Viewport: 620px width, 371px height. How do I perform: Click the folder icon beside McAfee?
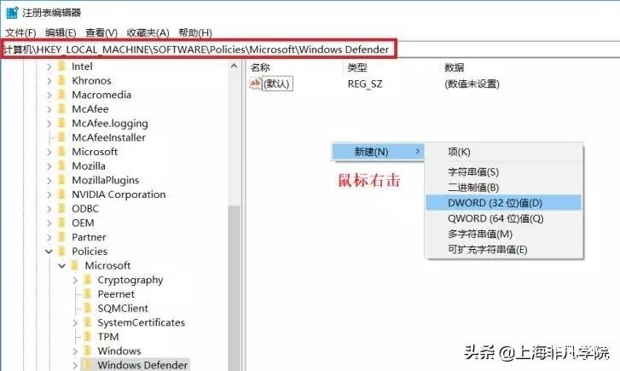pos(61,109)
